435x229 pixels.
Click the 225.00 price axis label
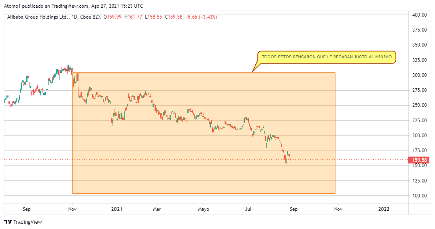click(x=420, y=120)
